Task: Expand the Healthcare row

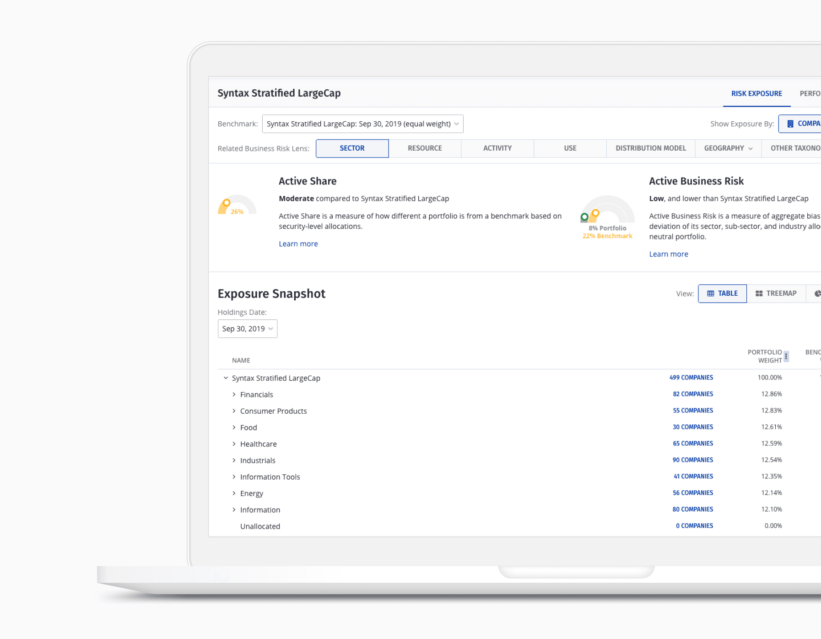Action: pyautogui.click(x=234, y=444)
